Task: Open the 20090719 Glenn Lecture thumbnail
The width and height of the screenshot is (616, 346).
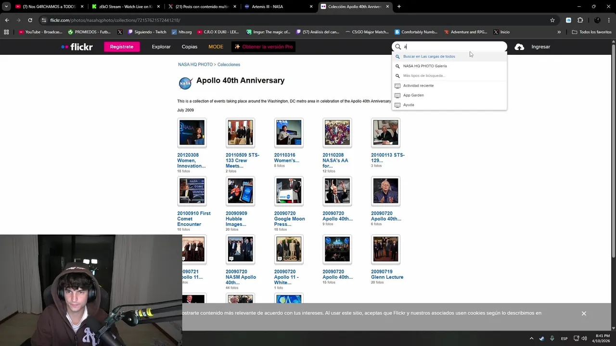Action: click(385, 249)
